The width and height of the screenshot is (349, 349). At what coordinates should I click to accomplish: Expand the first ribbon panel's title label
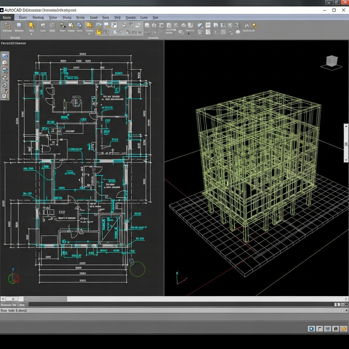point(15,38)
